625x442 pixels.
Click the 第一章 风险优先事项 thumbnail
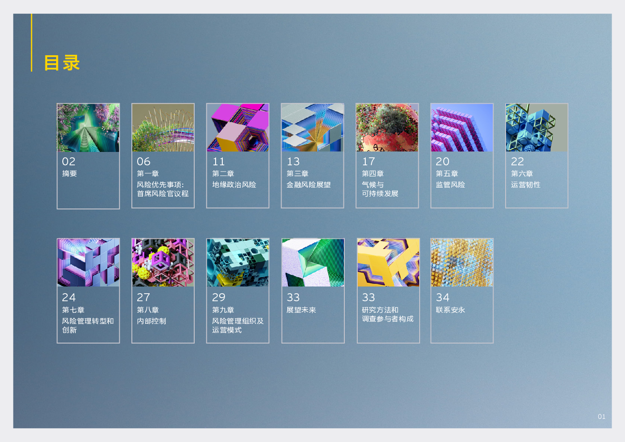pyautogui.click(x=163, y=128)
